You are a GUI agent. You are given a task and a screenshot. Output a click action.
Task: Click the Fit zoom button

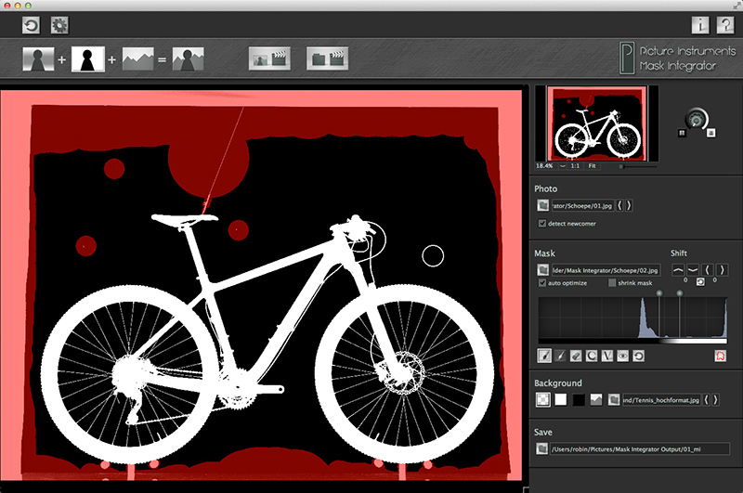[x=592, y=165]
